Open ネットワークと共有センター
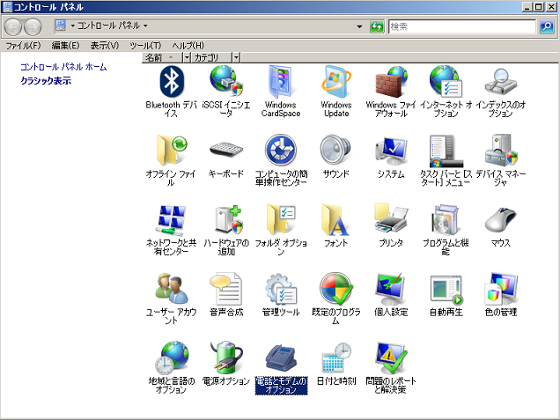Screen dimensions: 560x420 [x=172, y=220]
